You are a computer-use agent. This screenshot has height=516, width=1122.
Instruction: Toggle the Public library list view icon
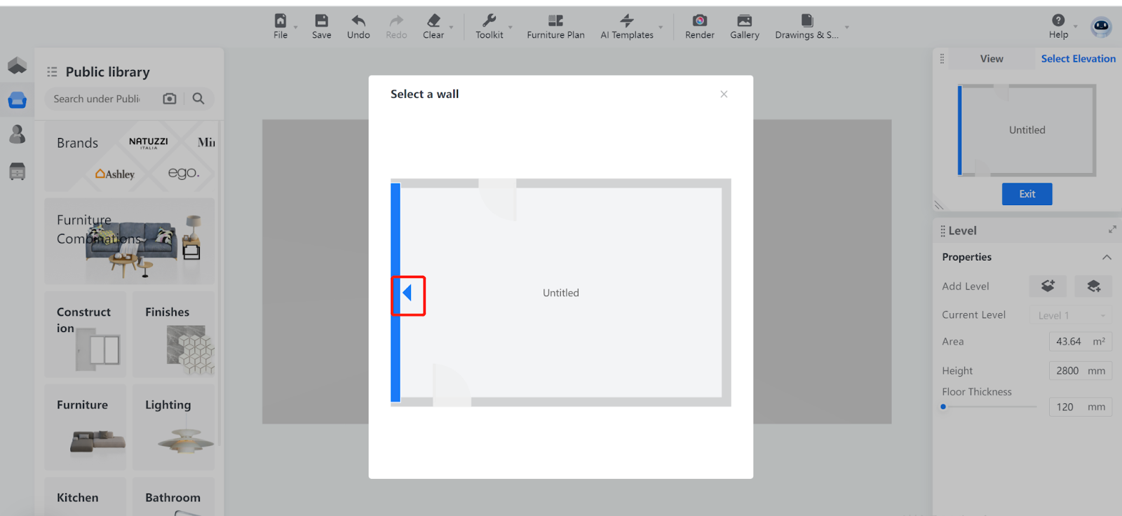point(52,72)
